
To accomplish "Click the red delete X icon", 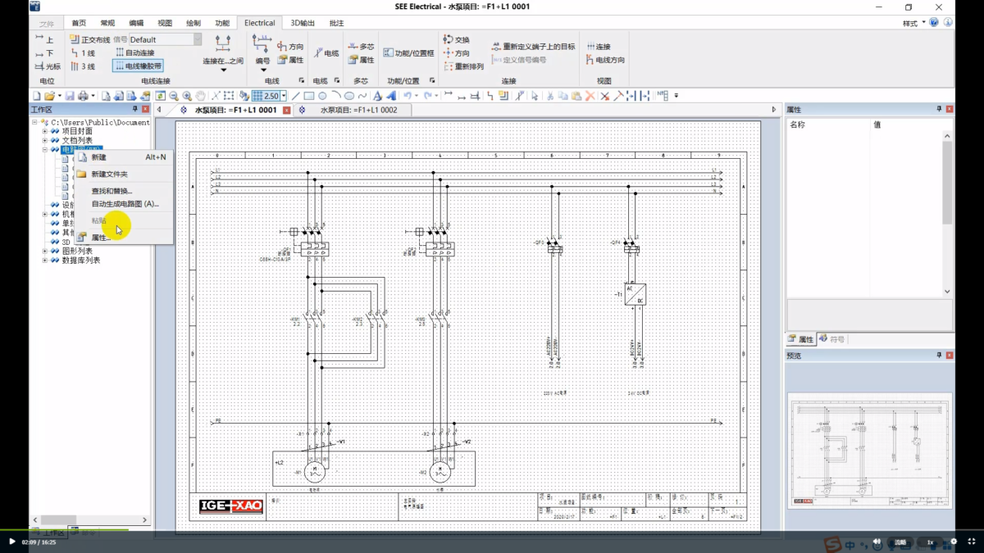I will (x=590, y=96).
